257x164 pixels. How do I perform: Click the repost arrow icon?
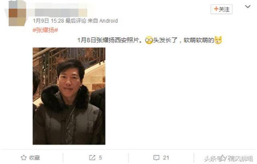(x=92, y=158)
